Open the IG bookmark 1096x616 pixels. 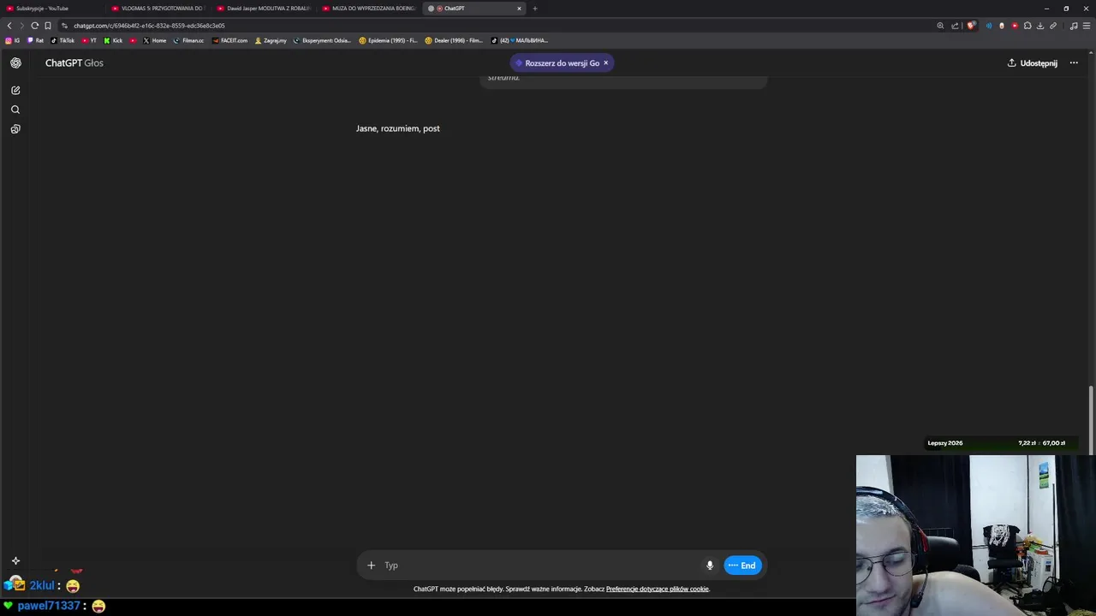point(12,40)
